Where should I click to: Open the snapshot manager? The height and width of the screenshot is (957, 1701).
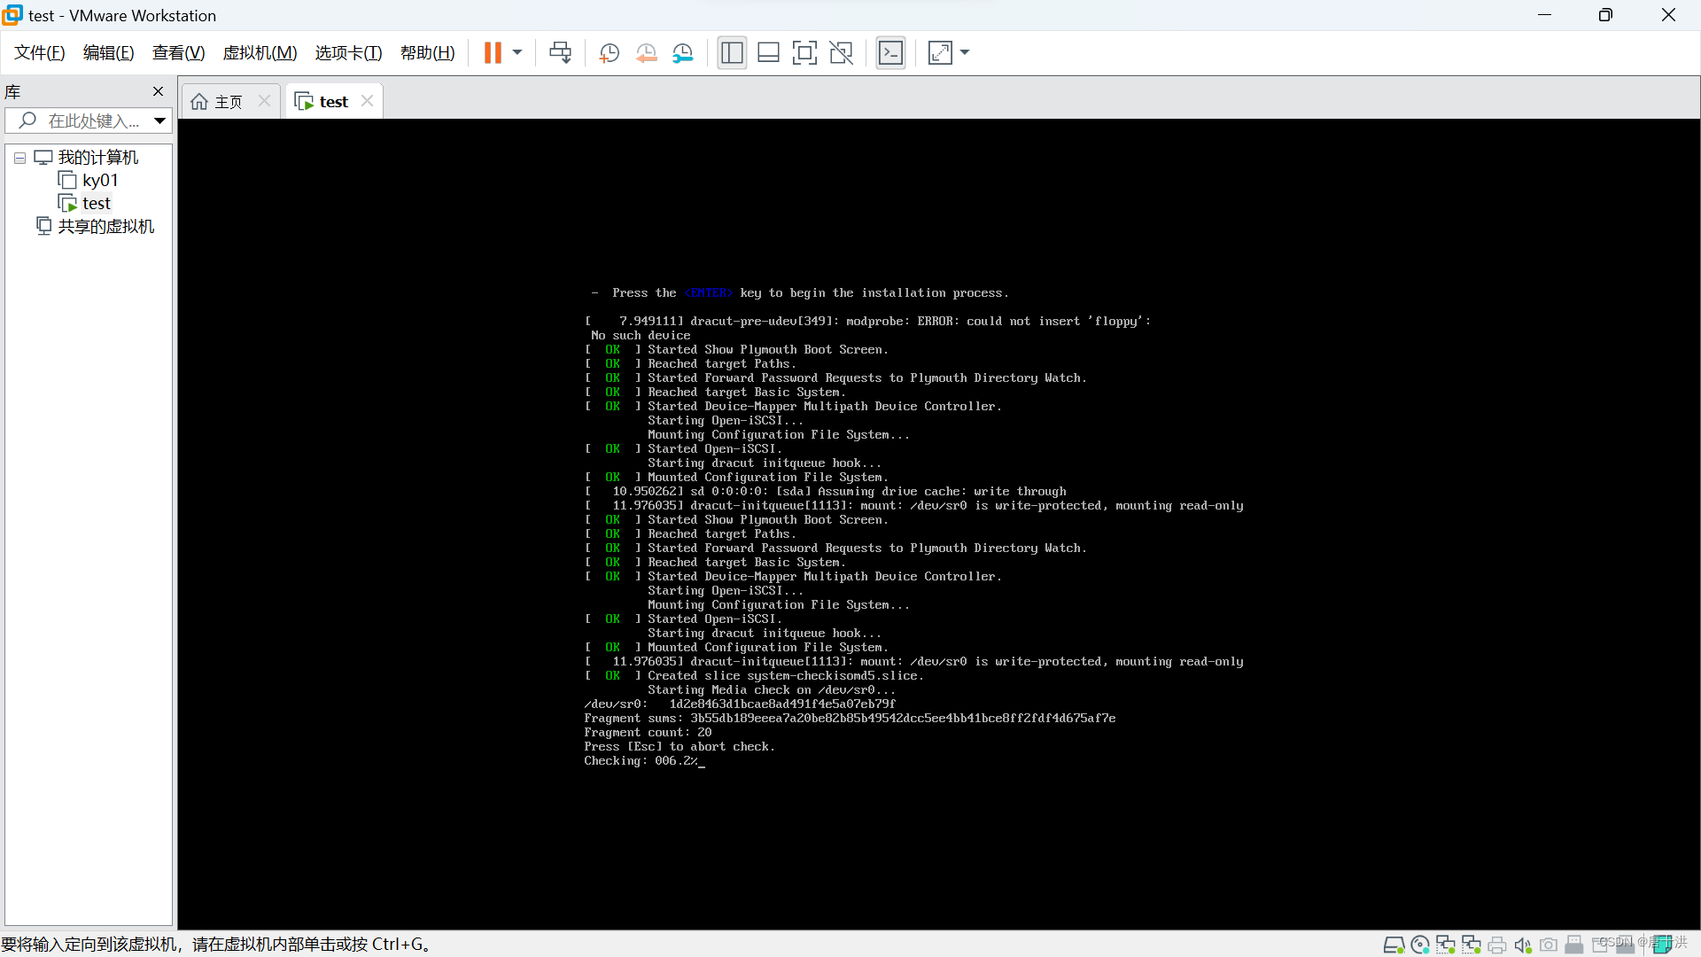click(683, 53)
